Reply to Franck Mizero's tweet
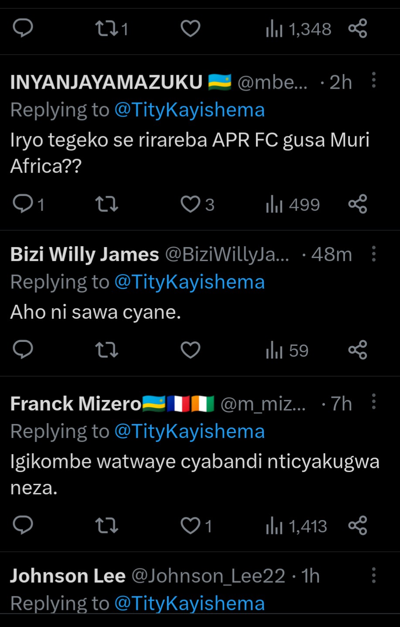 (x=23, y=525)
